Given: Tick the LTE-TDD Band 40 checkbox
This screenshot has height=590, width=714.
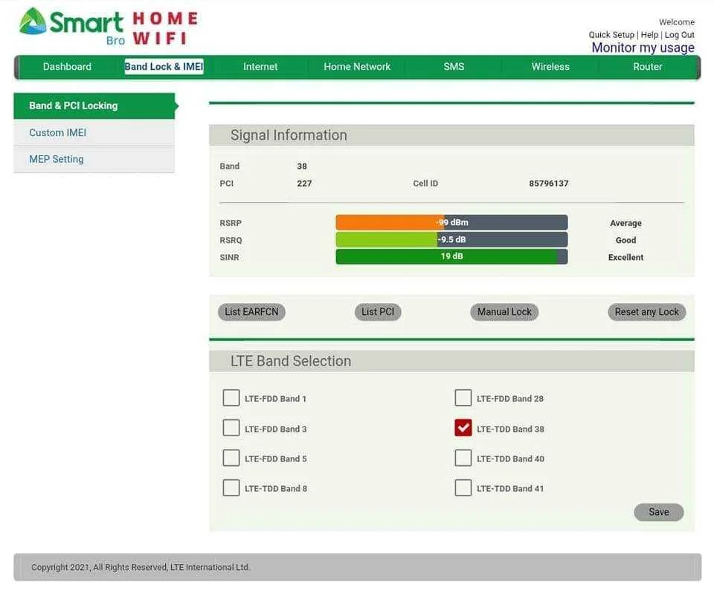Looking at the screenshot, I should (463, 458).
